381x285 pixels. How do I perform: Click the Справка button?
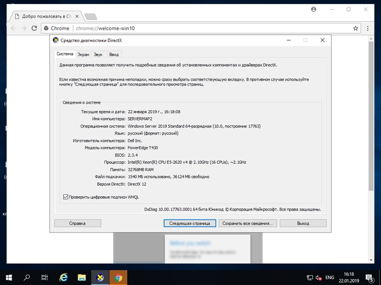click(77, 223)
